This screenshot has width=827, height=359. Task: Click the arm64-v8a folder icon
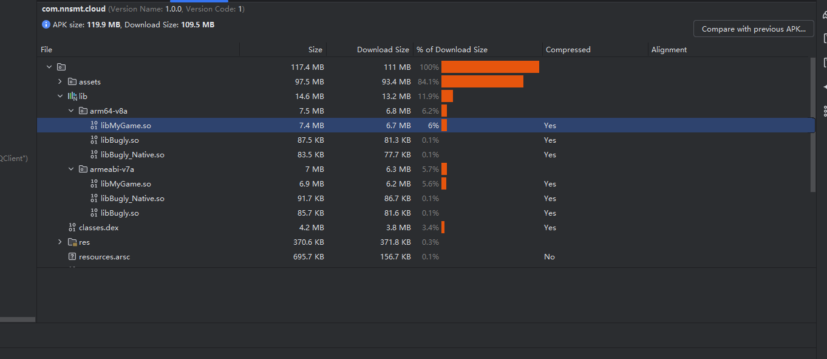[x=83, y=111]
